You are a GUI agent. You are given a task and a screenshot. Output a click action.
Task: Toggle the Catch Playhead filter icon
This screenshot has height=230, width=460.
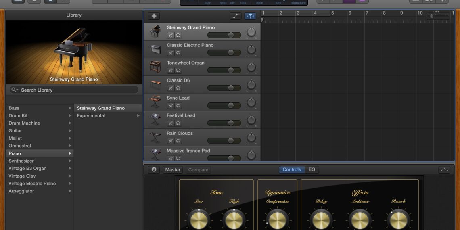(250, 16)
